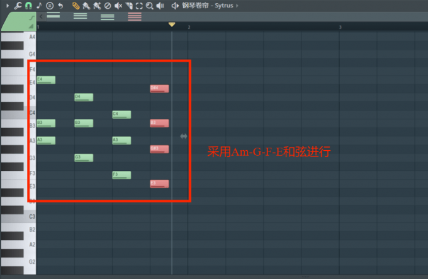Click the undo arrow icon
The image size is (428, 279).
point(60,6)
